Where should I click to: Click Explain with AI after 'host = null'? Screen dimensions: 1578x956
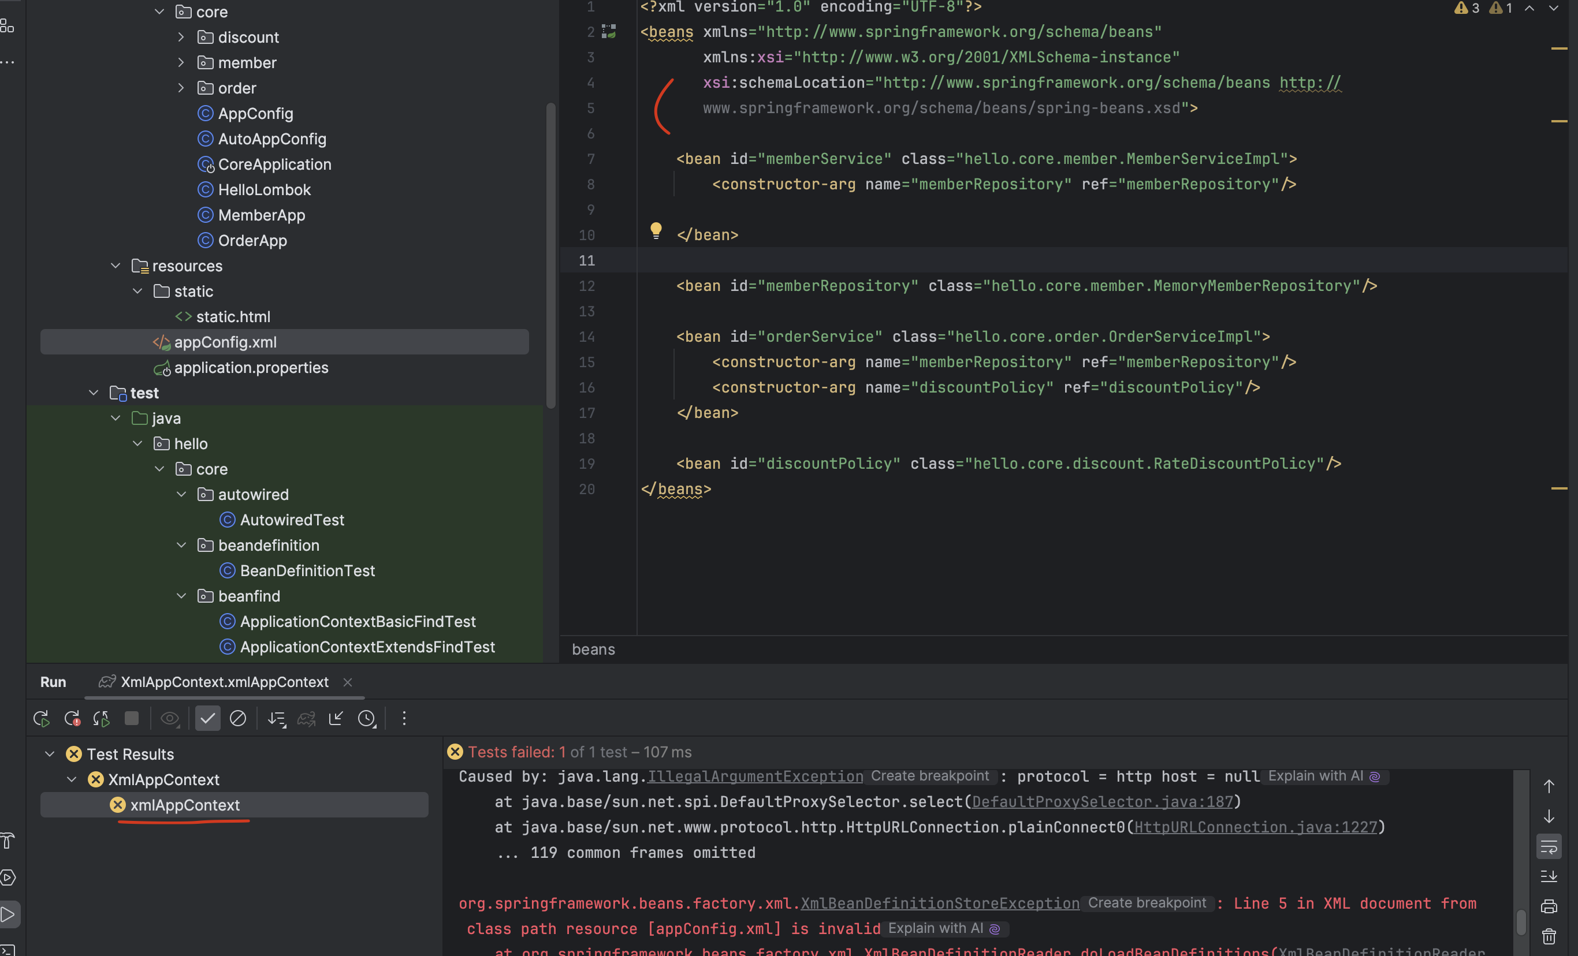(1324, 776)
